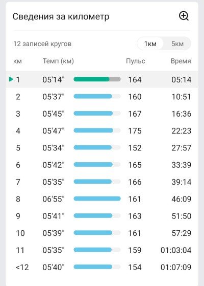Select kilometer 2 row with pace 05'37"
The height and width of the screenshot is (286, 204).
click(102, 97)
